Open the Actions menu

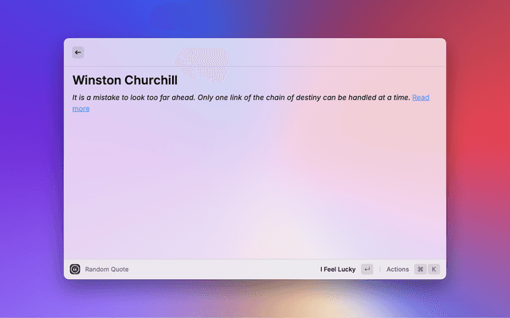[397, 270]
